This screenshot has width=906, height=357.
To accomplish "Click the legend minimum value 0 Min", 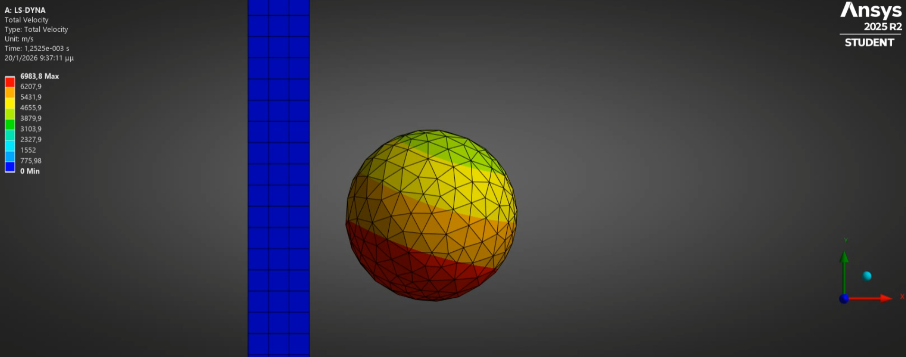I will tap(30, 171).
